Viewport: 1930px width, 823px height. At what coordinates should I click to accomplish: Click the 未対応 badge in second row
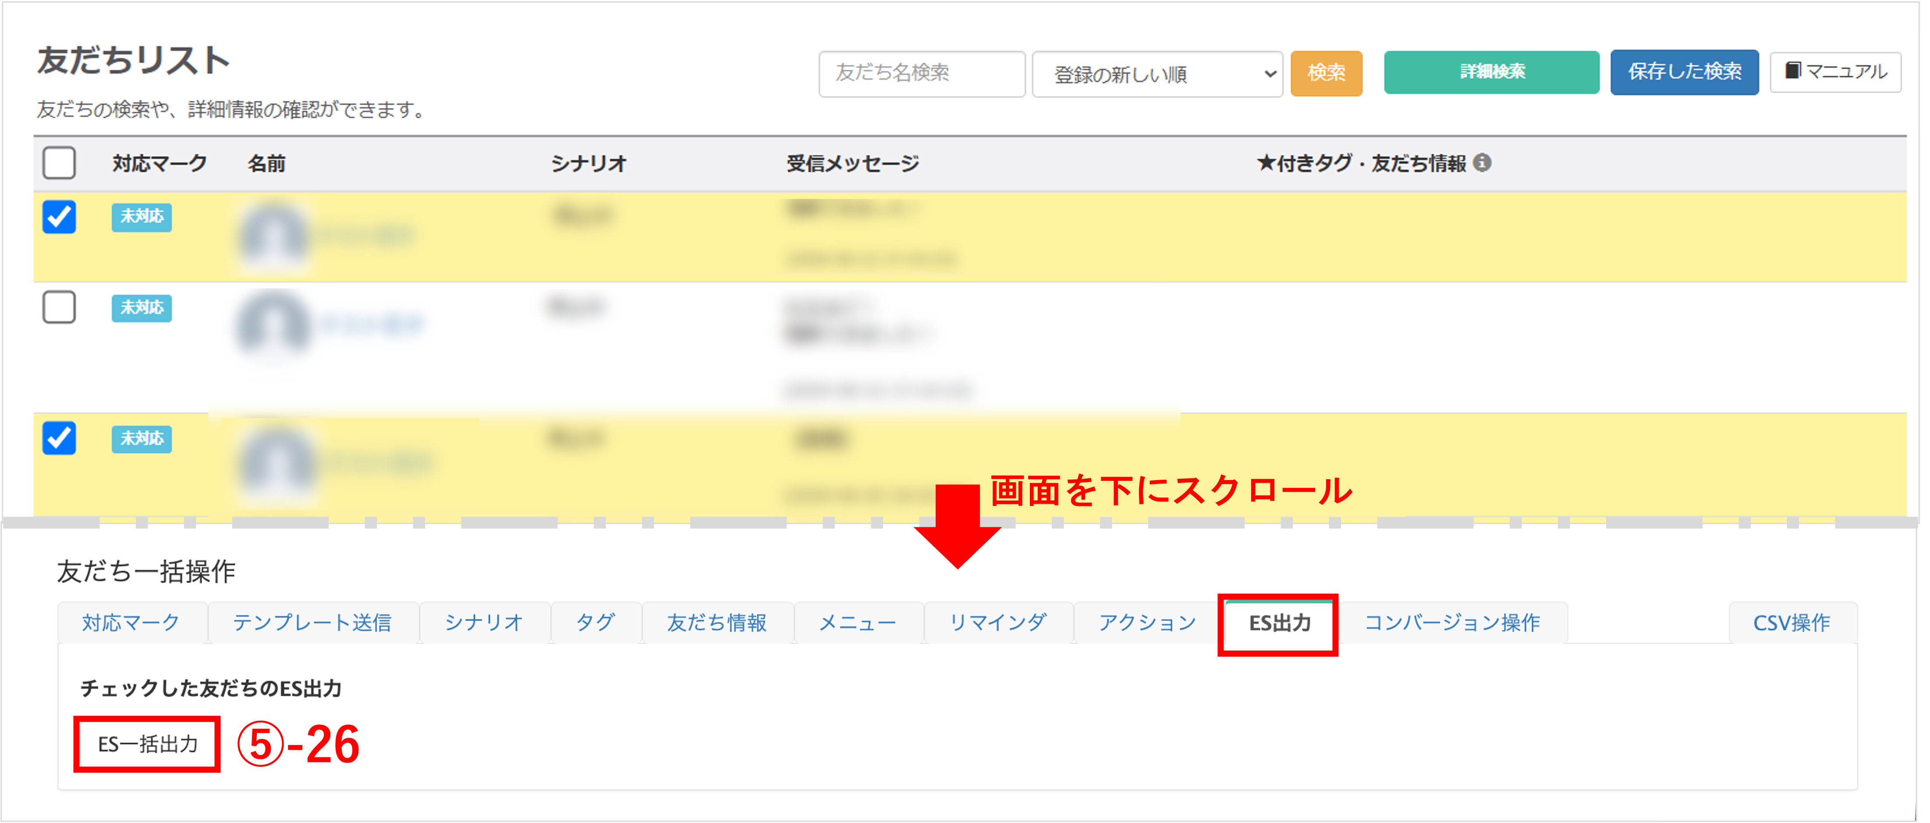[x=142, y=308]
